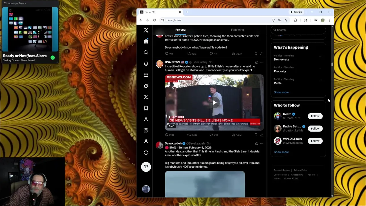Click Grok explain icon on Savakzadeh post
The height and width of the screenshot is (206, 366).
pyautogui.click(x=256, y=143)
